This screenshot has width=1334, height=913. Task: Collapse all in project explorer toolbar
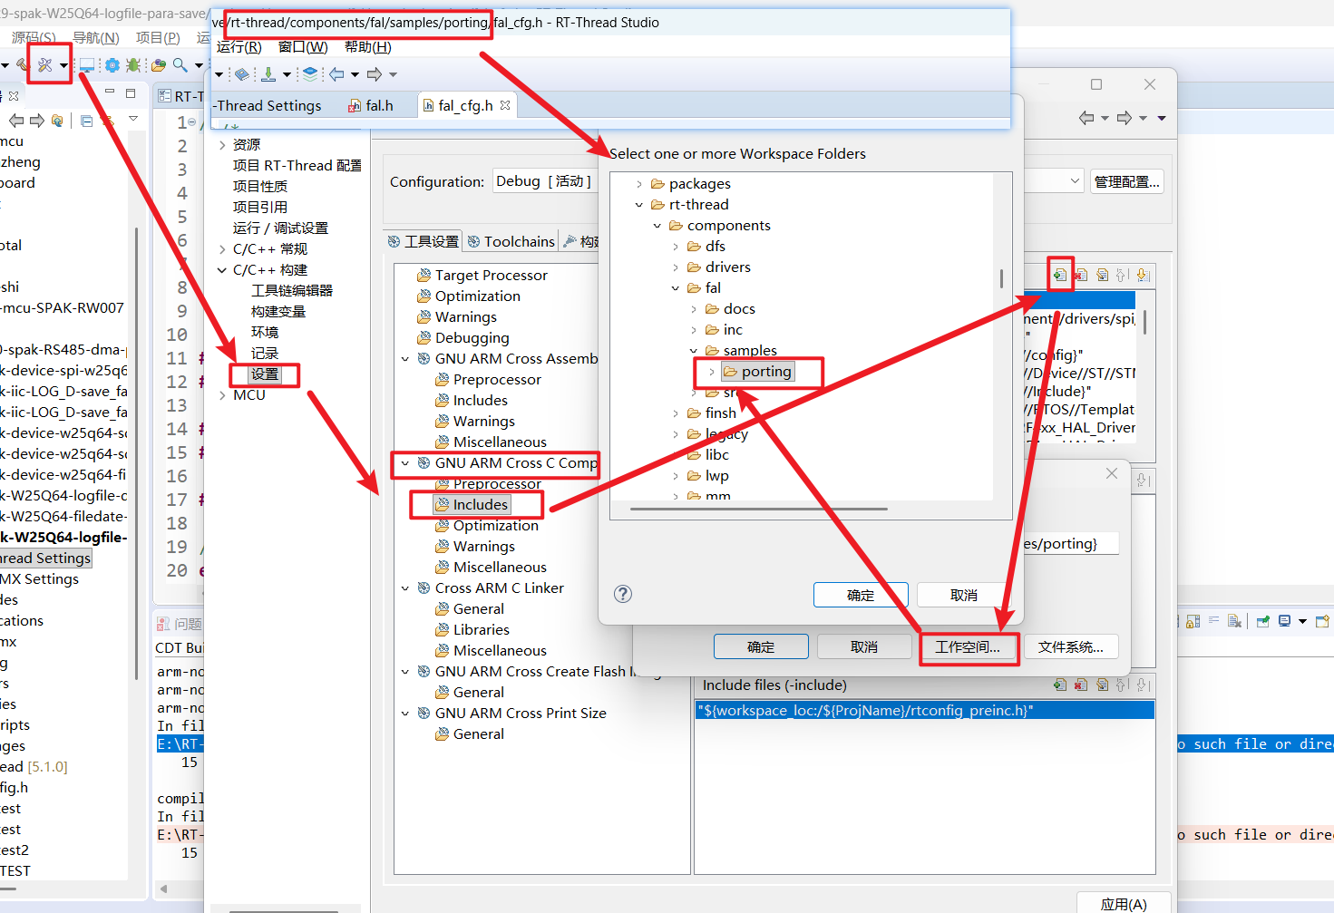[87, 121]
